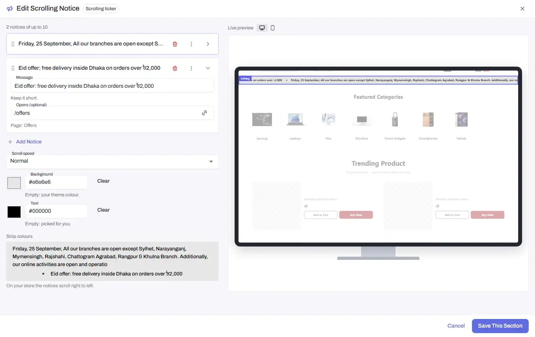Open the Background colour swatch
The image size is (535, 337).
(14, 183)
